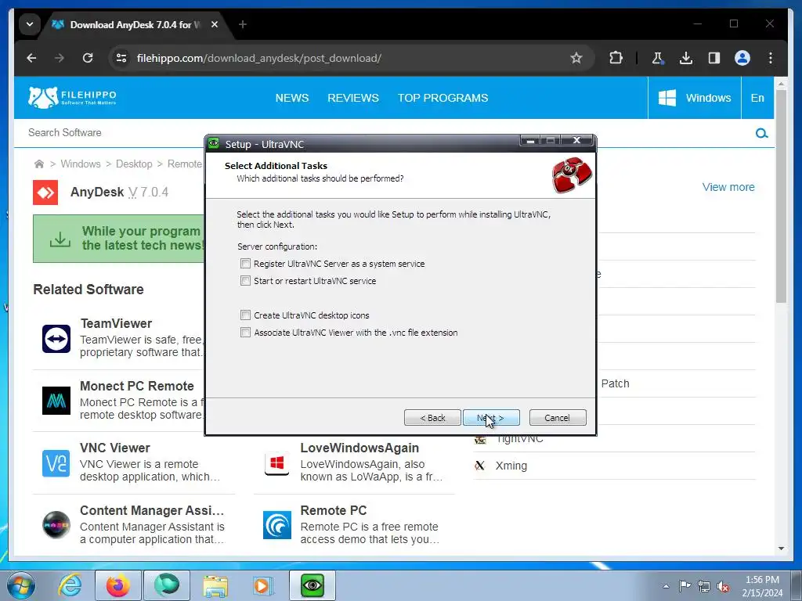This screenshot has width=802, height=601.
Task: Open the VNC Viewer icon
Action: point(56,463)
